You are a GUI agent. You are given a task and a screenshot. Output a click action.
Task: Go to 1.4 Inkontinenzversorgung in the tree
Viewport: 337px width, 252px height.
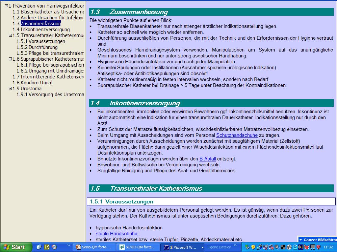(41, 30)
